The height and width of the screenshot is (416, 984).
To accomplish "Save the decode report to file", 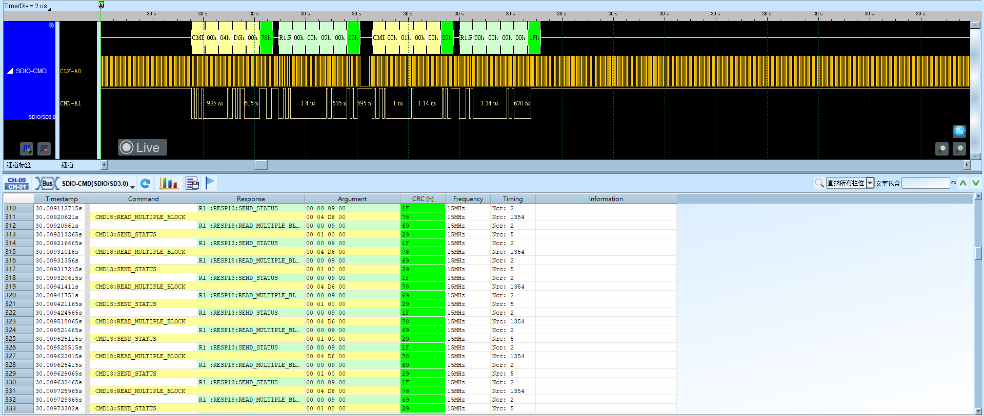I will [192, 183].
